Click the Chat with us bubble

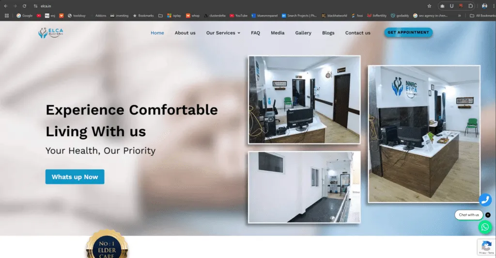coord(468,215)
